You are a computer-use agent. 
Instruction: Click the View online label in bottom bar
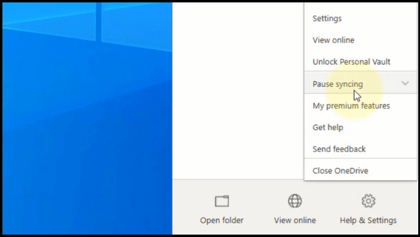(295, 220)
